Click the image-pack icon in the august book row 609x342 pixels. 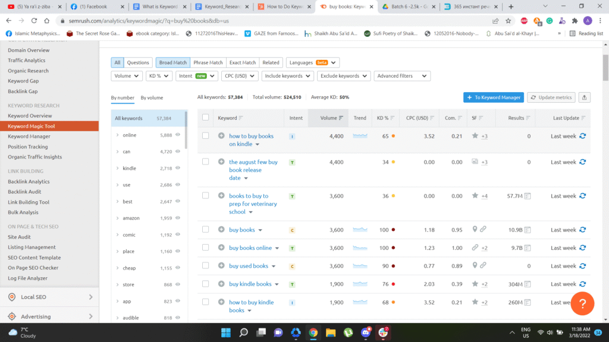(474, 161)
